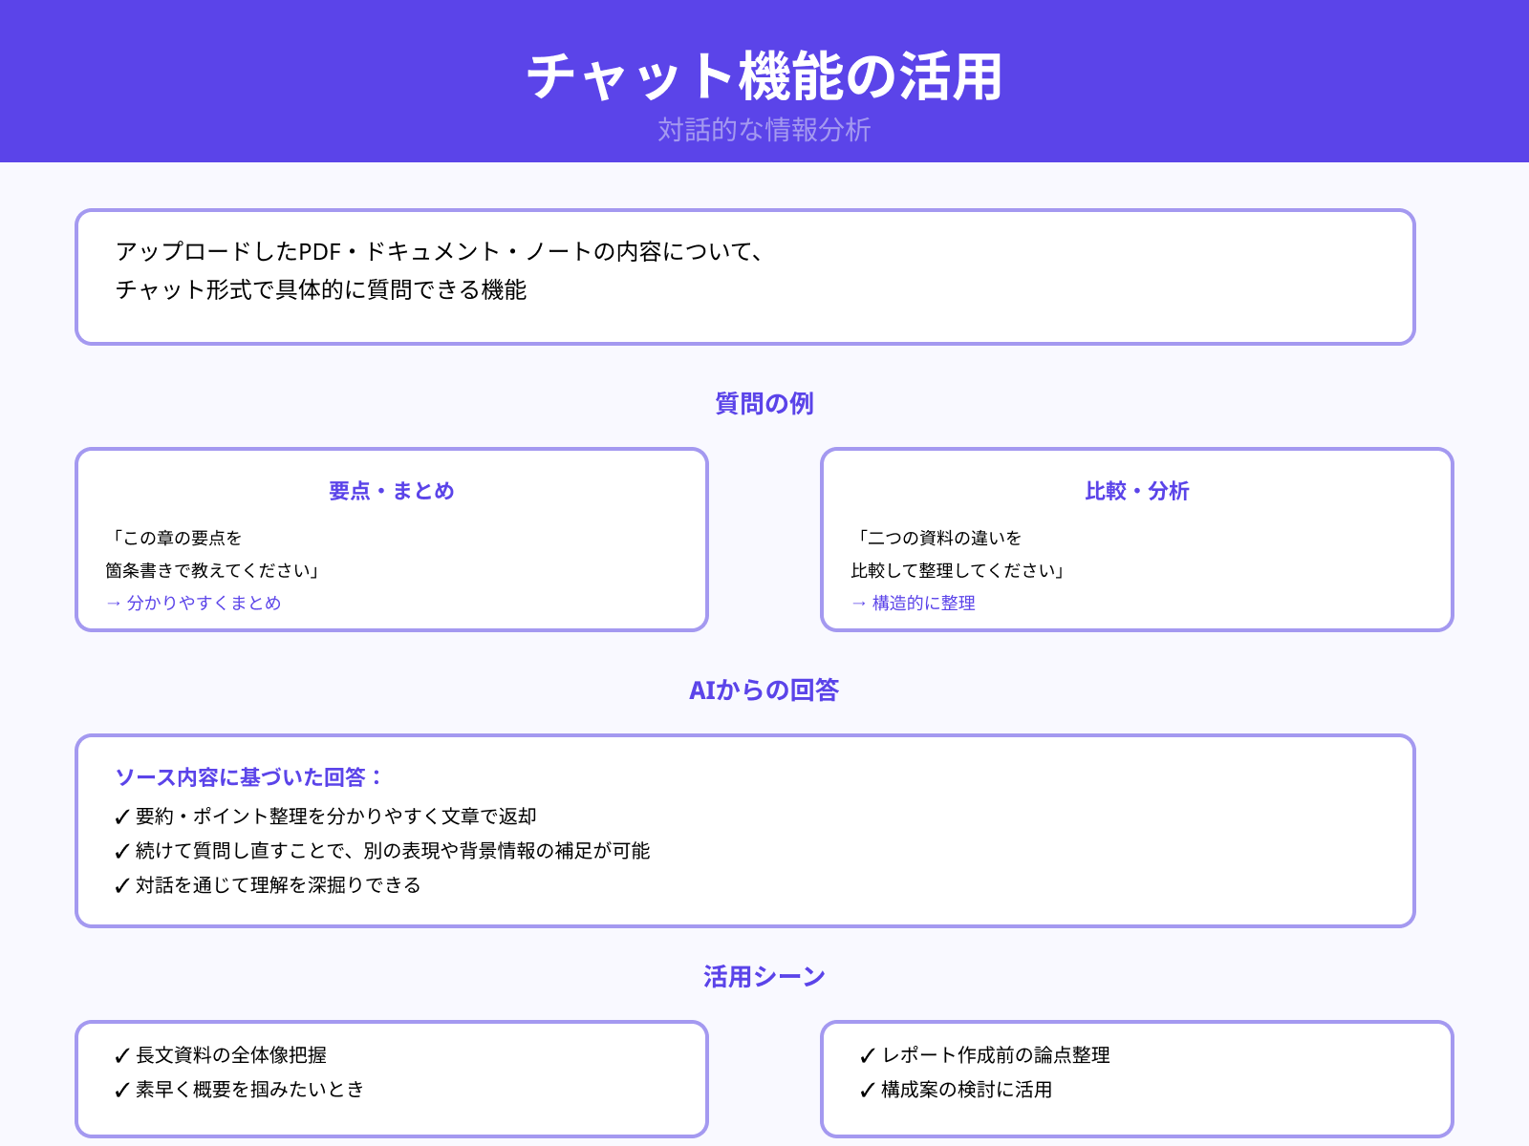Click the description card about PDF upload
Image resolution: width=1529 pixels, height=1146 pixels.
tap(745, 275)
